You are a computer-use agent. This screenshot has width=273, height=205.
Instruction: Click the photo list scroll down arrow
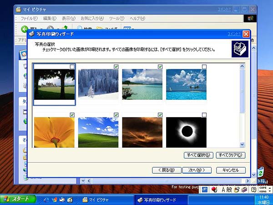(x=242, y=144)
